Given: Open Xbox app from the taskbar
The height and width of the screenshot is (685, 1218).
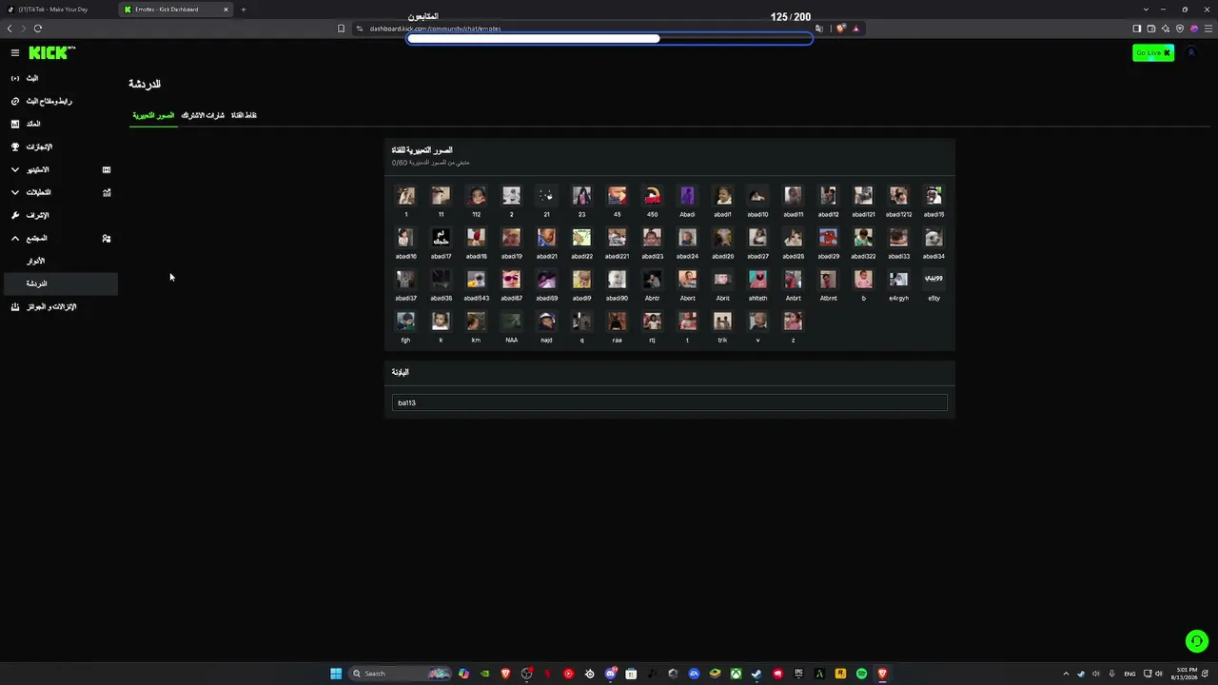Looking at the screenshot, I should pos(736,674).
